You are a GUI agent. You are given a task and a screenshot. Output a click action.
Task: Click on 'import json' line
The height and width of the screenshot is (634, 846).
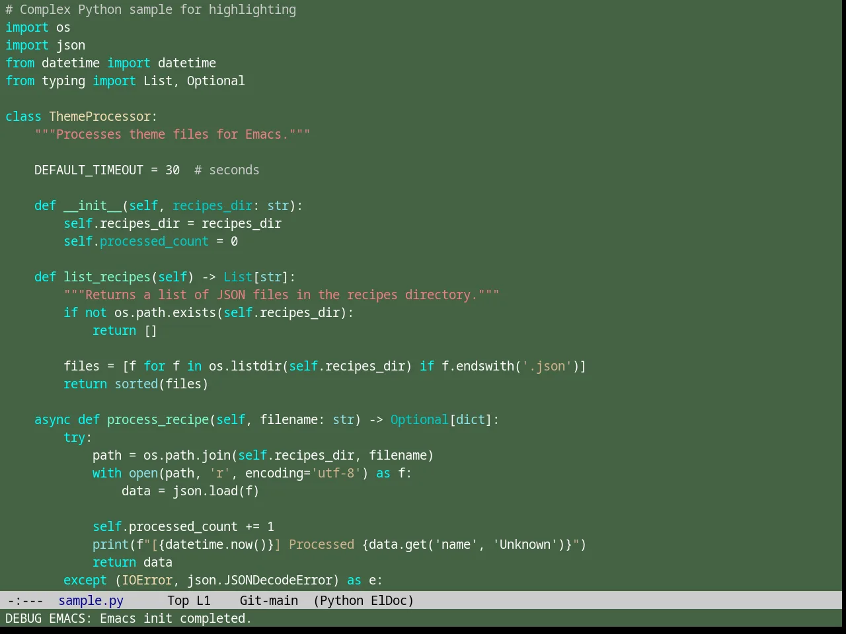pos(45,45)
